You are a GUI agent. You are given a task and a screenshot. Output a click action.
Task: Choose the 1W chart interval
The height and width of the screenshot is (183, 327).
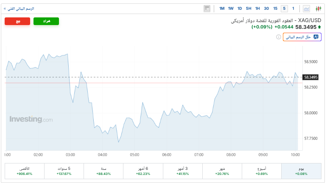231,8
